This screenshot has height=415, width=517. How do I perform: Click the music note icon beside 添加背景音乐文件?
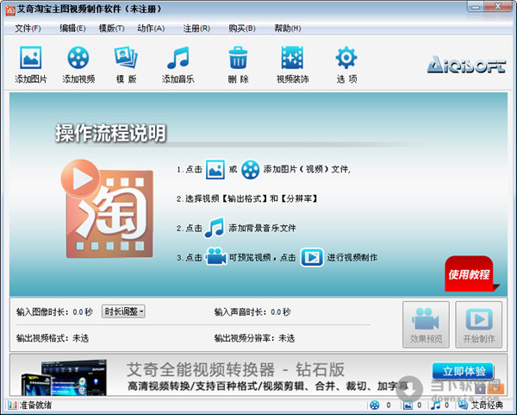coord(215,228)
